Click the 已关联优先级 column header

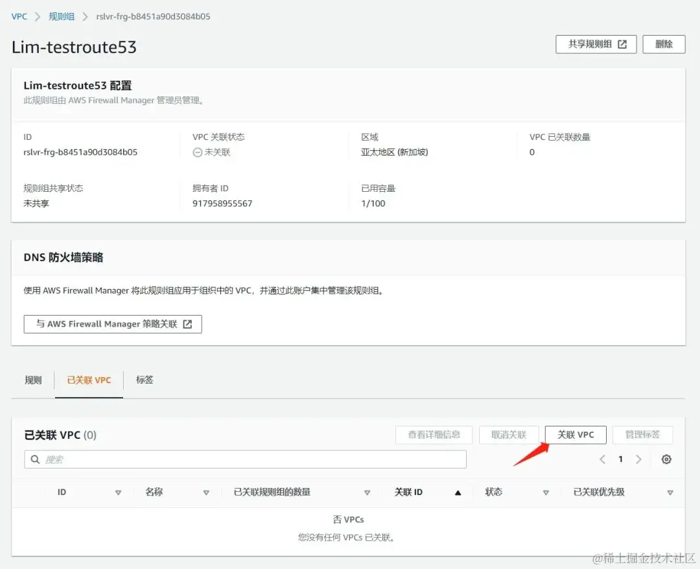click(599, 492)
